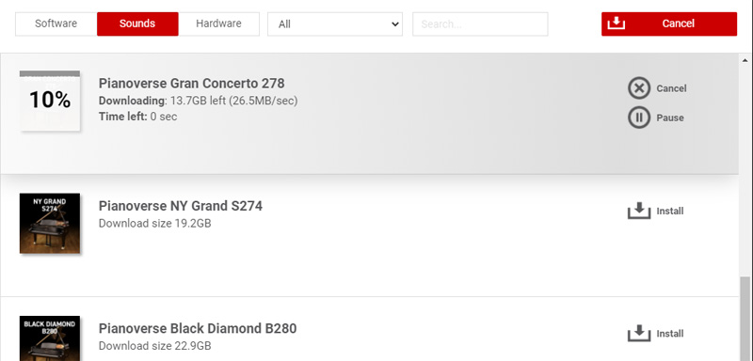
Task: Open the NY Grand S274 thumbnail
Action: pos(50,224)
